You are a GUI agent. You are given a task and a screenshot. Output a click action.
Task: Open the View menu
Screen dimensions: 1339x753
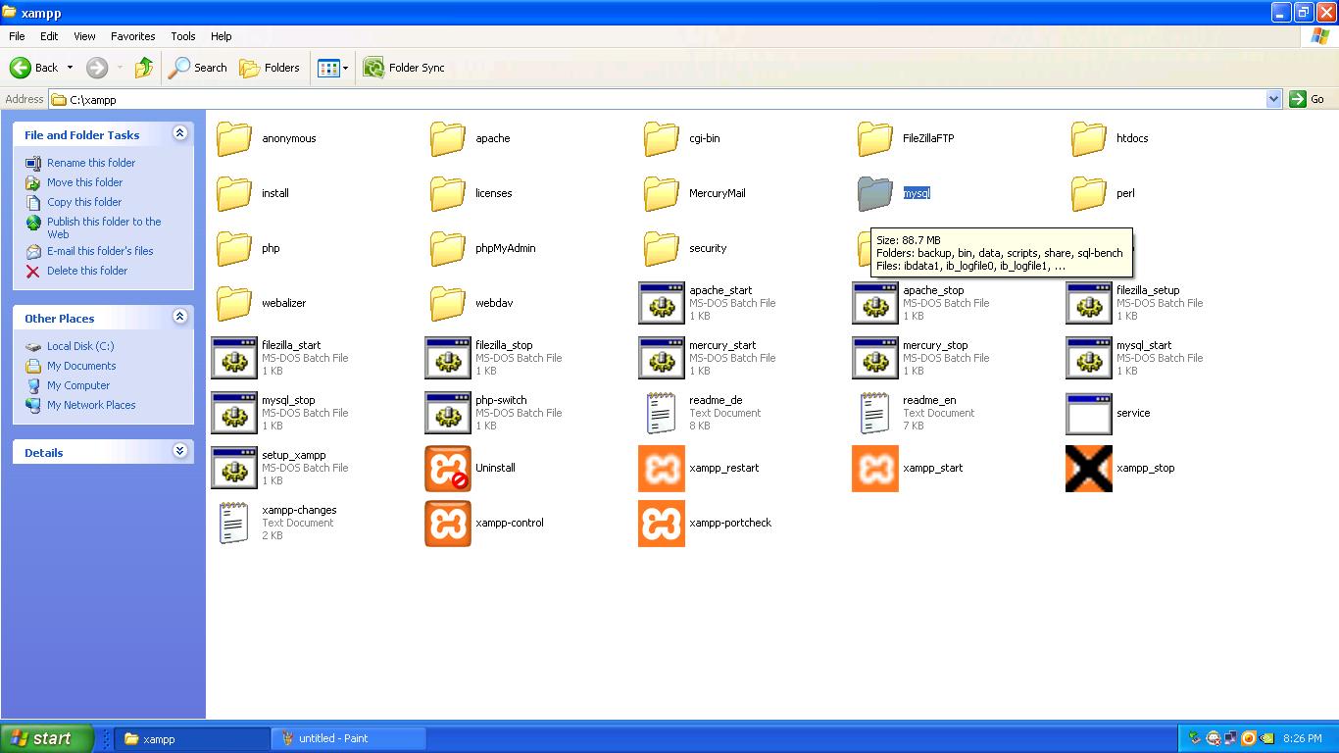click(x=84, y=36)
